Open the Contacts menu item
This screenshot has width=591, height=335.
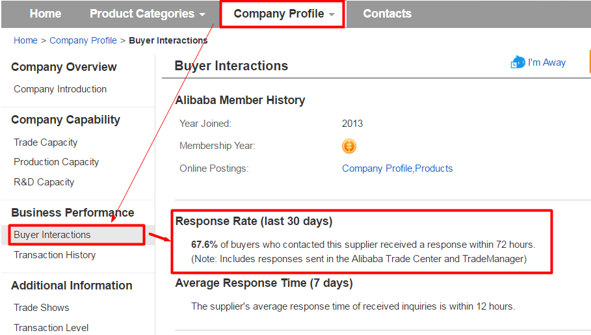(387, 14)
